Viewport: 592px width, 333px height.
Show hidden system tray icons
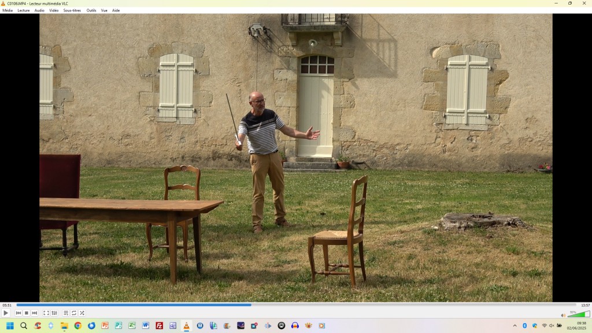click(x=515, y=325)
